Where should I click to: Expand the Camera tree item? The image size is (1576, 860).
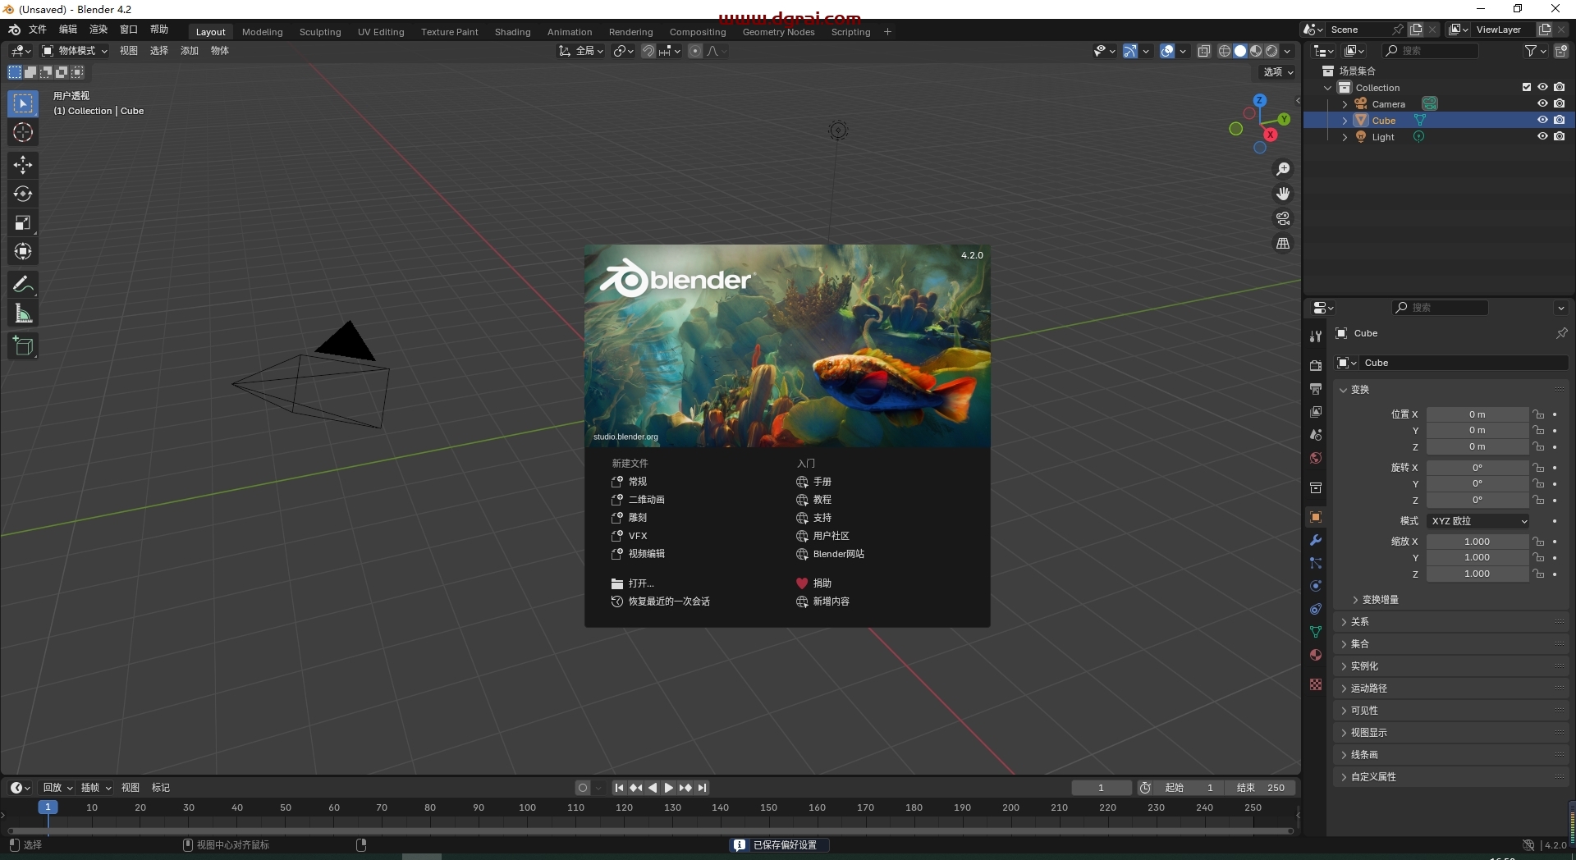coord(1345,104)
